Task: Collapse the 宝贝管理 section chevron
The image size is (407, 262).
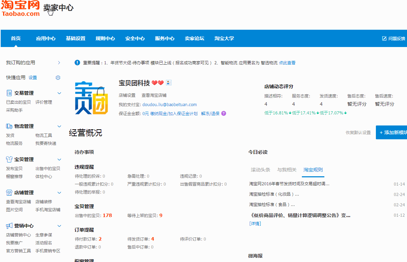Action: click(x=59, y=159)
